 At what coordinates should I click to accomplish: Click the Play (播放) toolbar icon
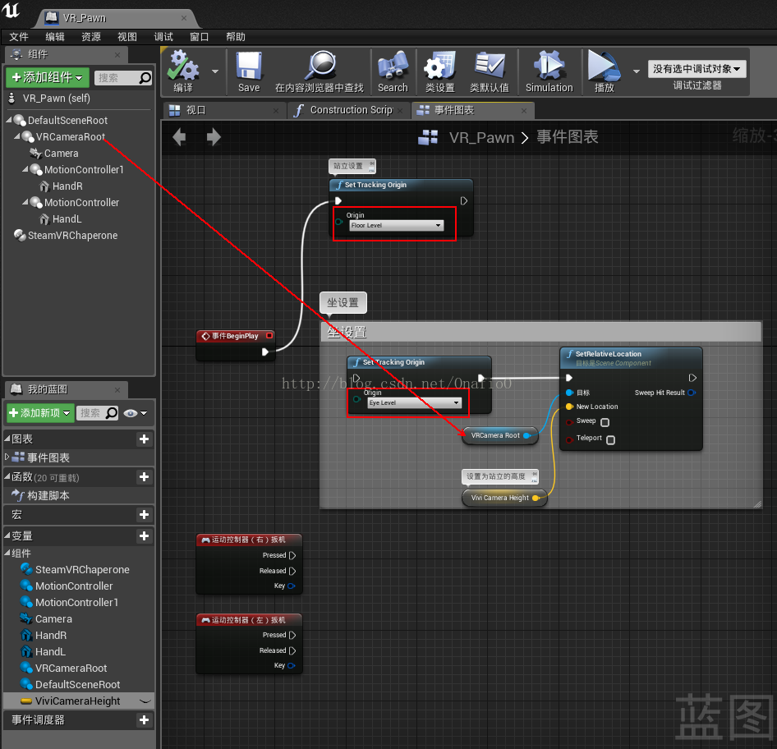click(604, 66)
